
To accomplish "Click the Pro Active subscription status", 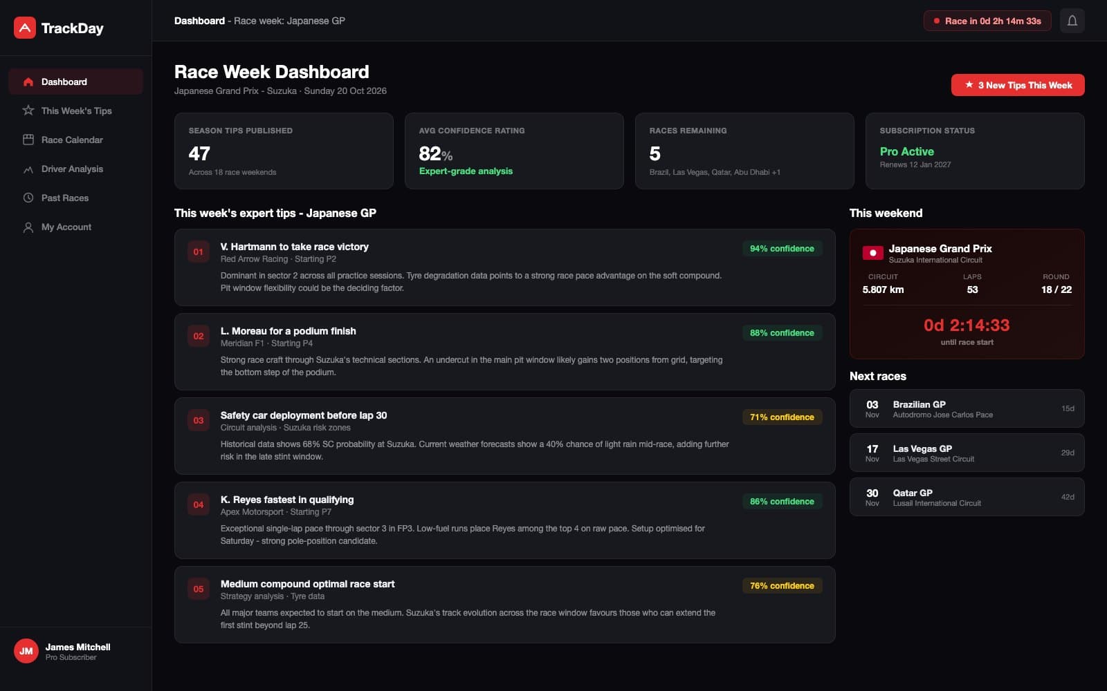I will point(906,151).
